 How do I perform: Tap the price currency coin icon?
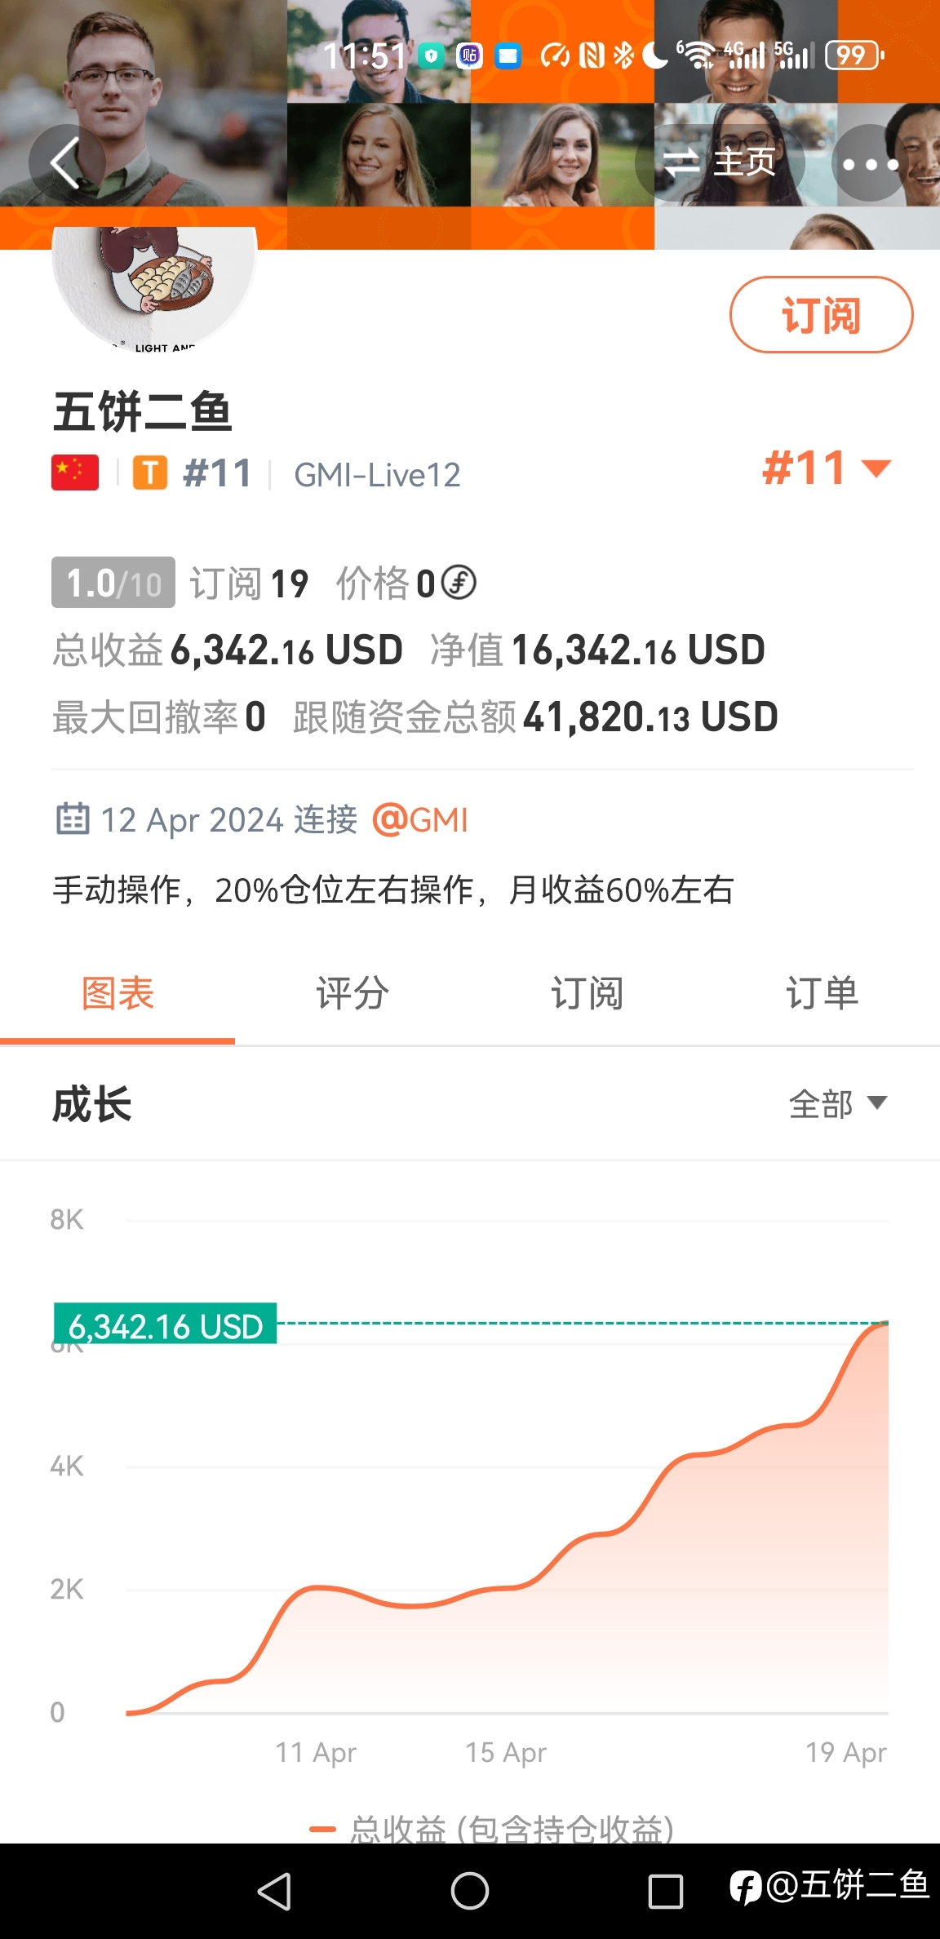coord(459,583)
